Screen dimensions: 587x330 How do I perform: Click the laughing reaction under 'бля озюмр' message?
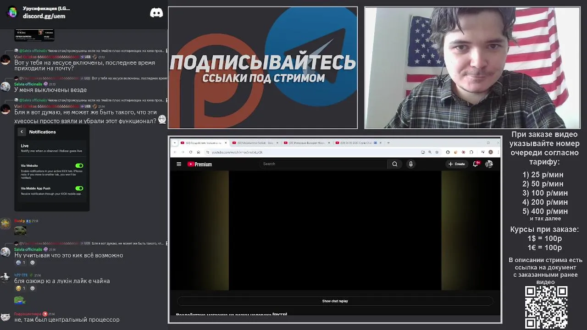(x=21, y=288)
